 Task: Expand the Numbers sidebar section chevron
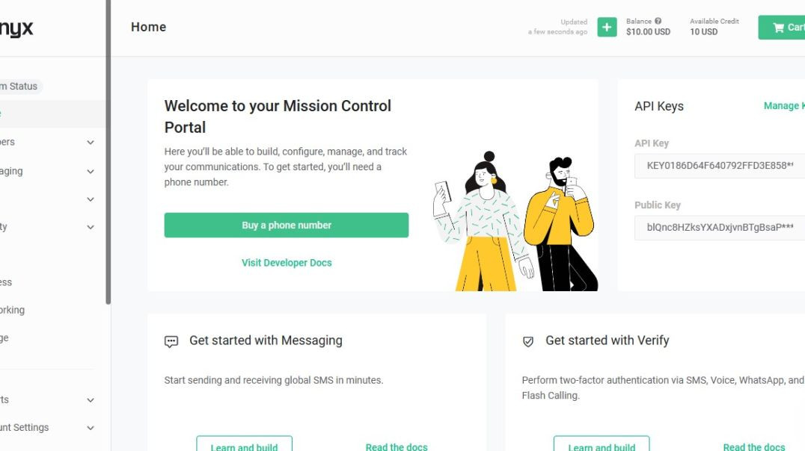[x=91, y=142]
